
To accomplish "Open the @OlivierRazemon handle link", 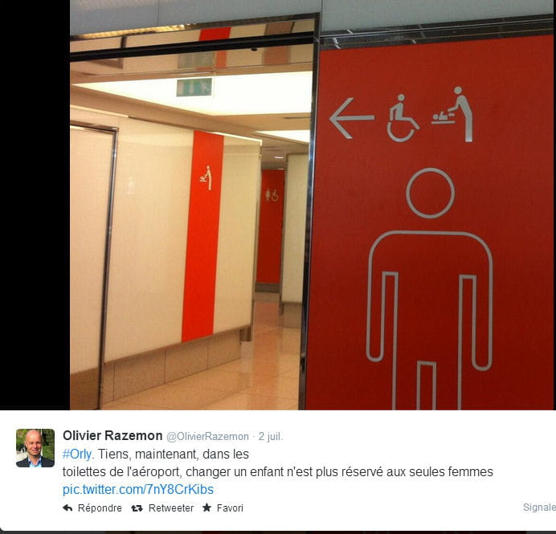I will click(207, 437).
